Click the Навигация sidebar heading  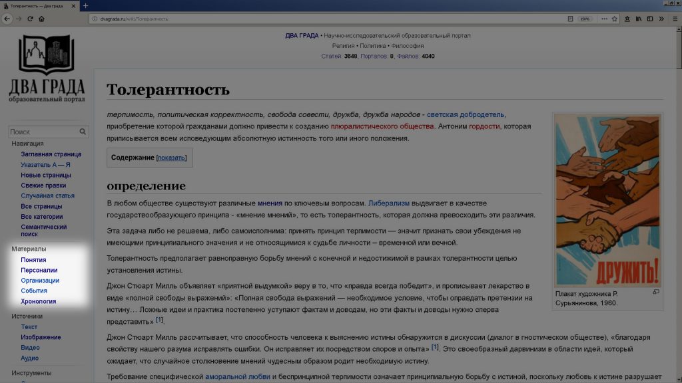tap(27, 144)
